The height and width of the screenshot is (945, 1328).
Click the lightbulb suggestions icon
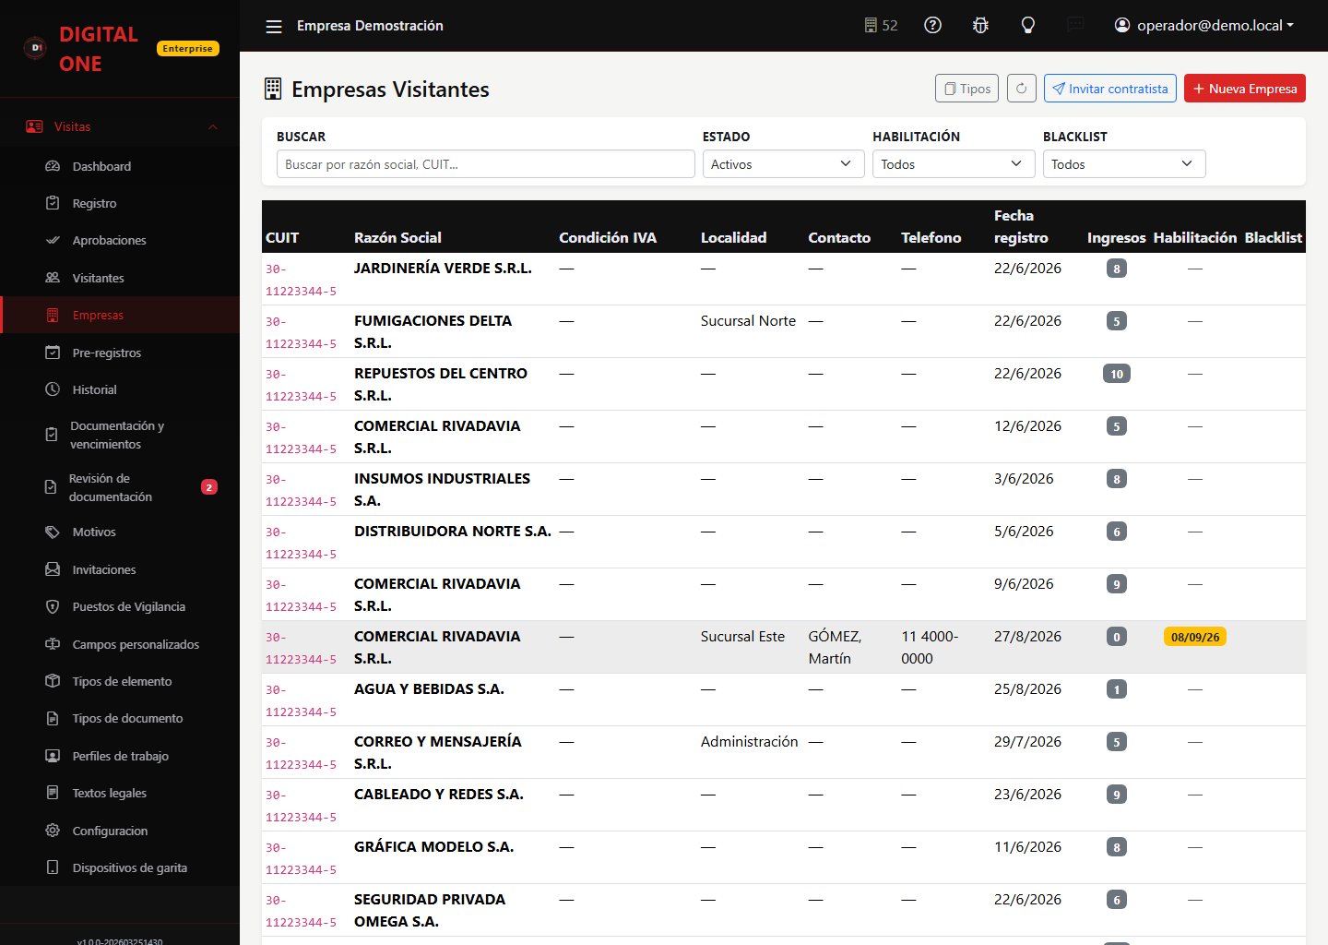pos(1028,26)
